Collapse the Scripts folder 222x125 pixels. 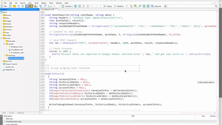[x=2, y=38]
